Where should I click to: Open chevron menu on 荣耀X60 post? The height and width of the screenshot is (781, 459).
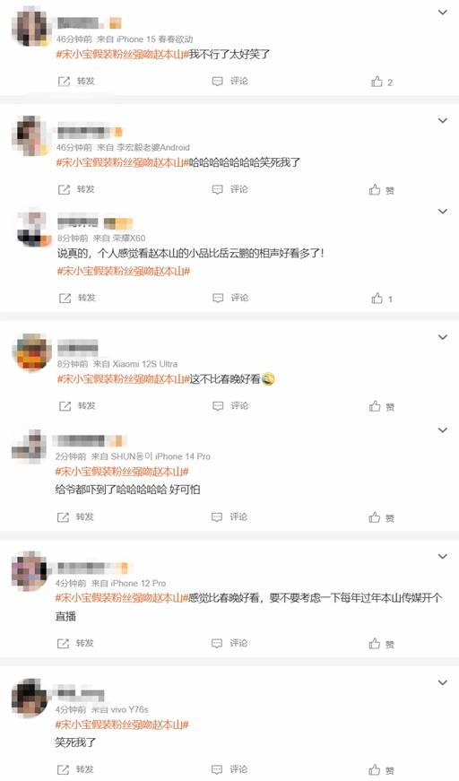443,212
